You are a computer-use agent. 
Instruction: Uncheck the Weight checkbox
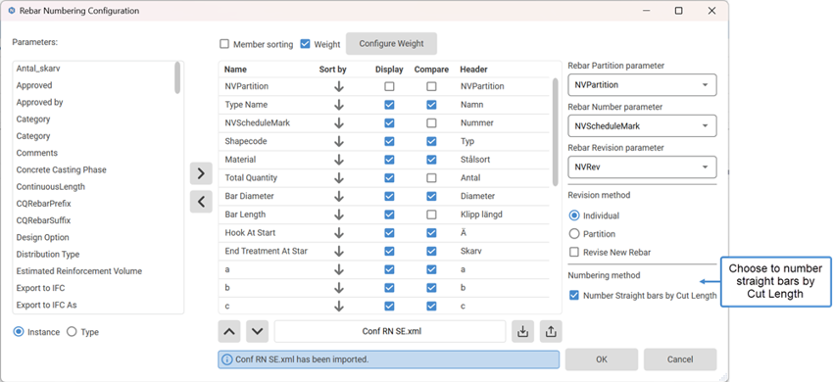pos(305,44)
